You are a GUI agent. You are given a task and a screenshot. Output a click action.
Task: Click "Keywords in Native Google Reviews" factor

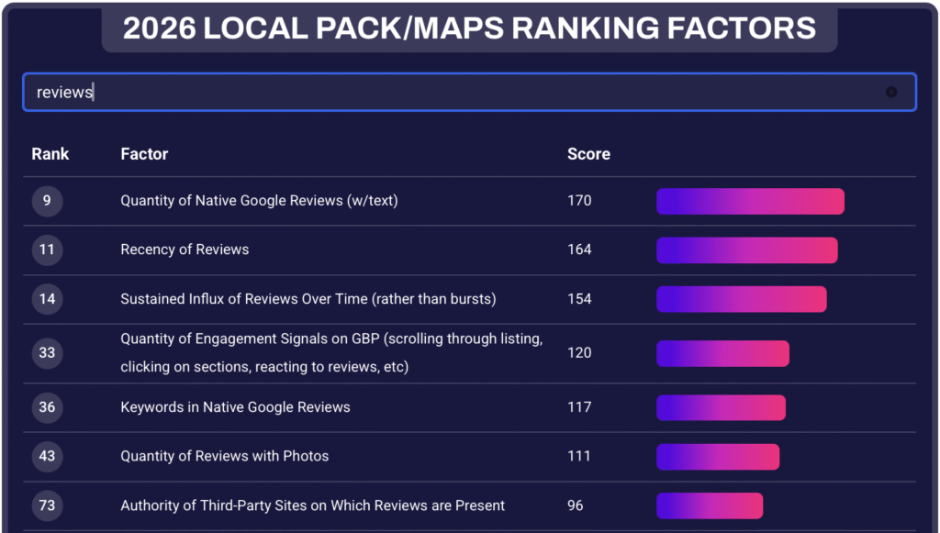tap(235, 407)
